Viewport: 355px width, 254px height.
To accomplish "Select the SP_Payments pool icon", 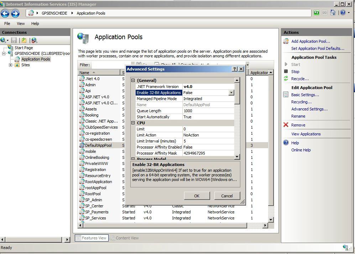I will 82,212.
